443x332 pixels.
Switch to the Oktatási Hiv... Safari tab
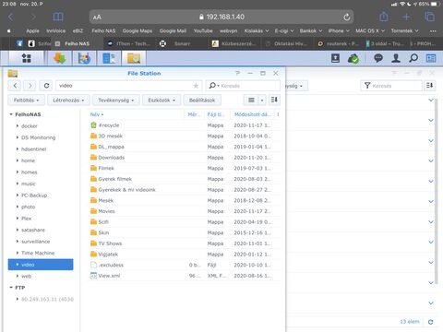287,43
